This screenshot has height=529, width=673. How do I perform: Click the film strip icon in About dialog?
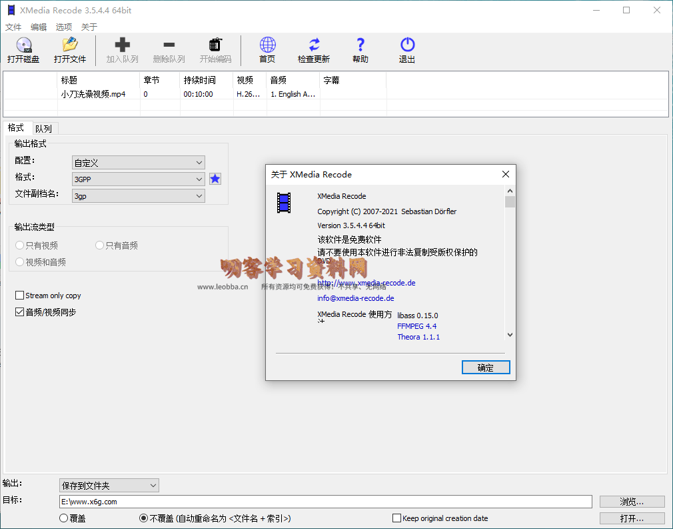click(x=285, y=203)
